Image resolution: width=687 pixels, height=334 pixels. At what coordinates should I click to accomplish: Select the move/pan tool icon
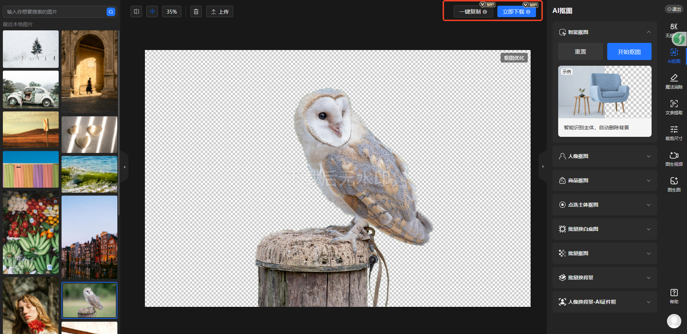pyautogui.click(x=153, y=11)
